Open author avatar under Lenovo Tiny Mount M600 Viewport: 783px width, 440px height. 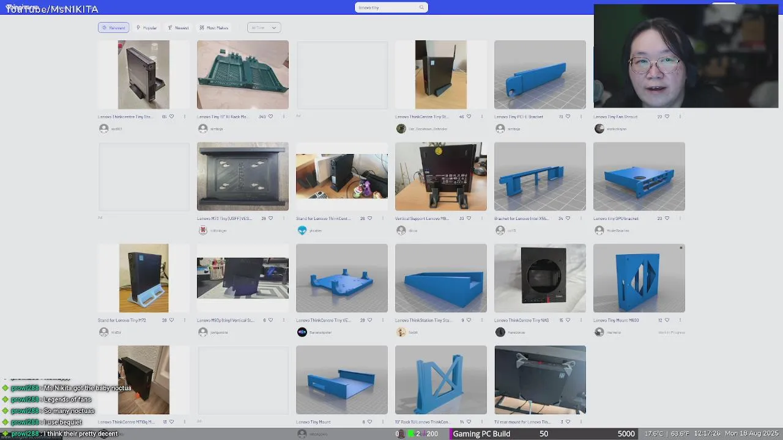point(599,332)
